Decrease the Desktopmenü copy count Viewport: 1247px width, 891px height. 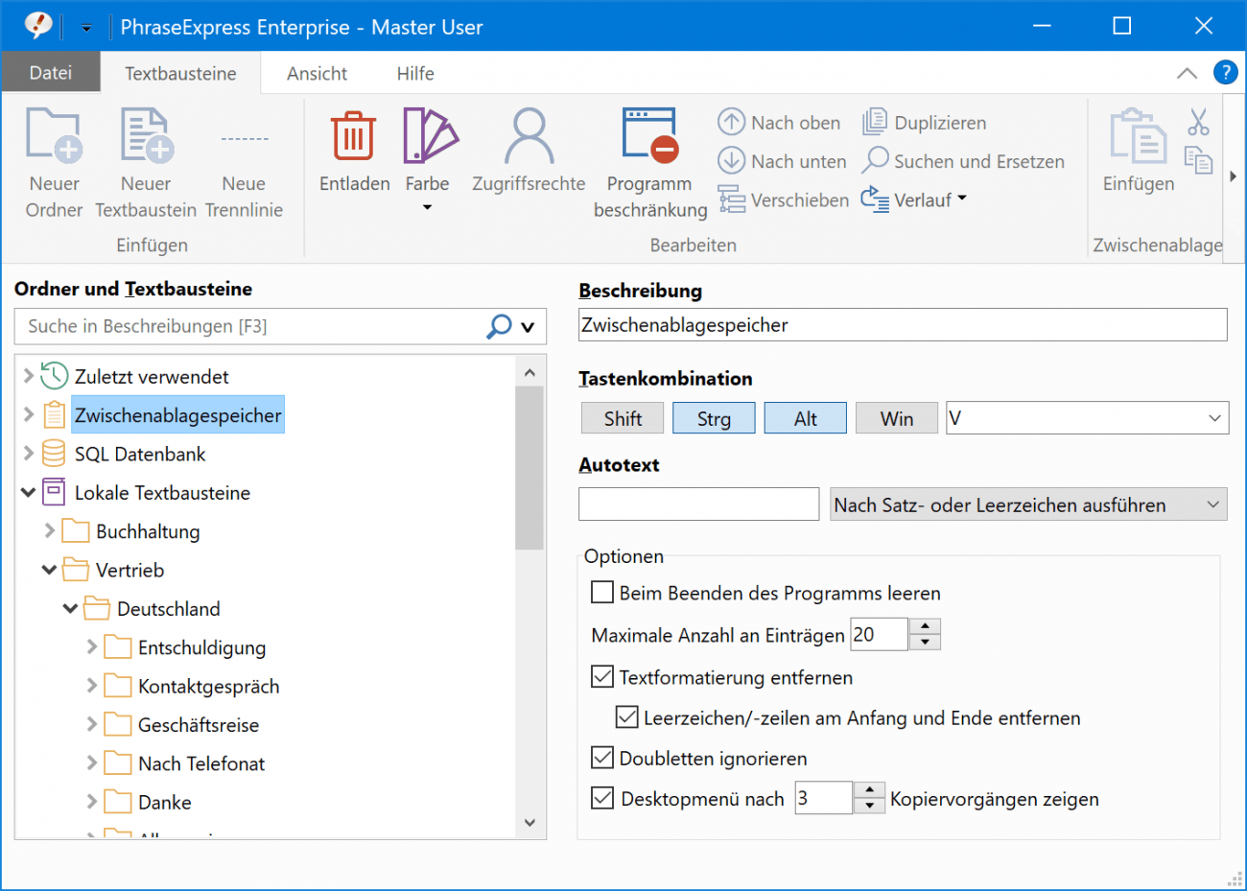click(x=869, y=806)
